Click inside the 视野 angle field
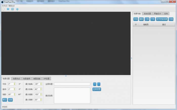The width and height of the screenshot is (177, 110). click(x=11, y=94)
